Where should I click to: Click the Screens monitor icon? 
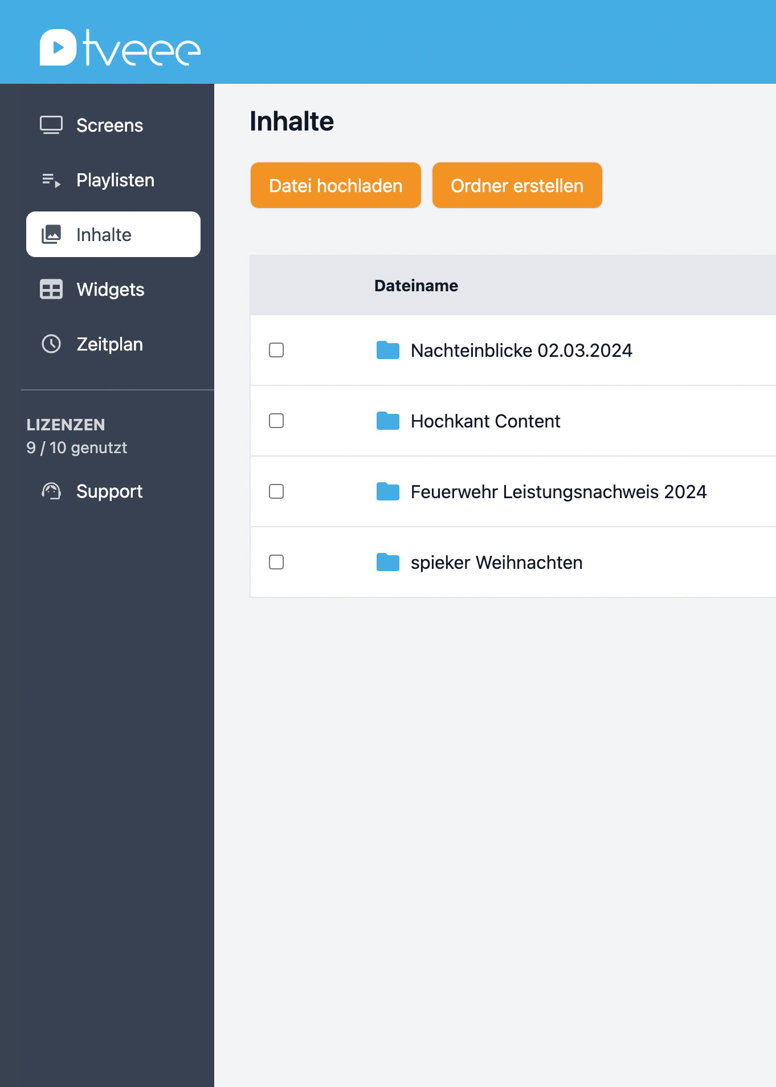(51, 125)
